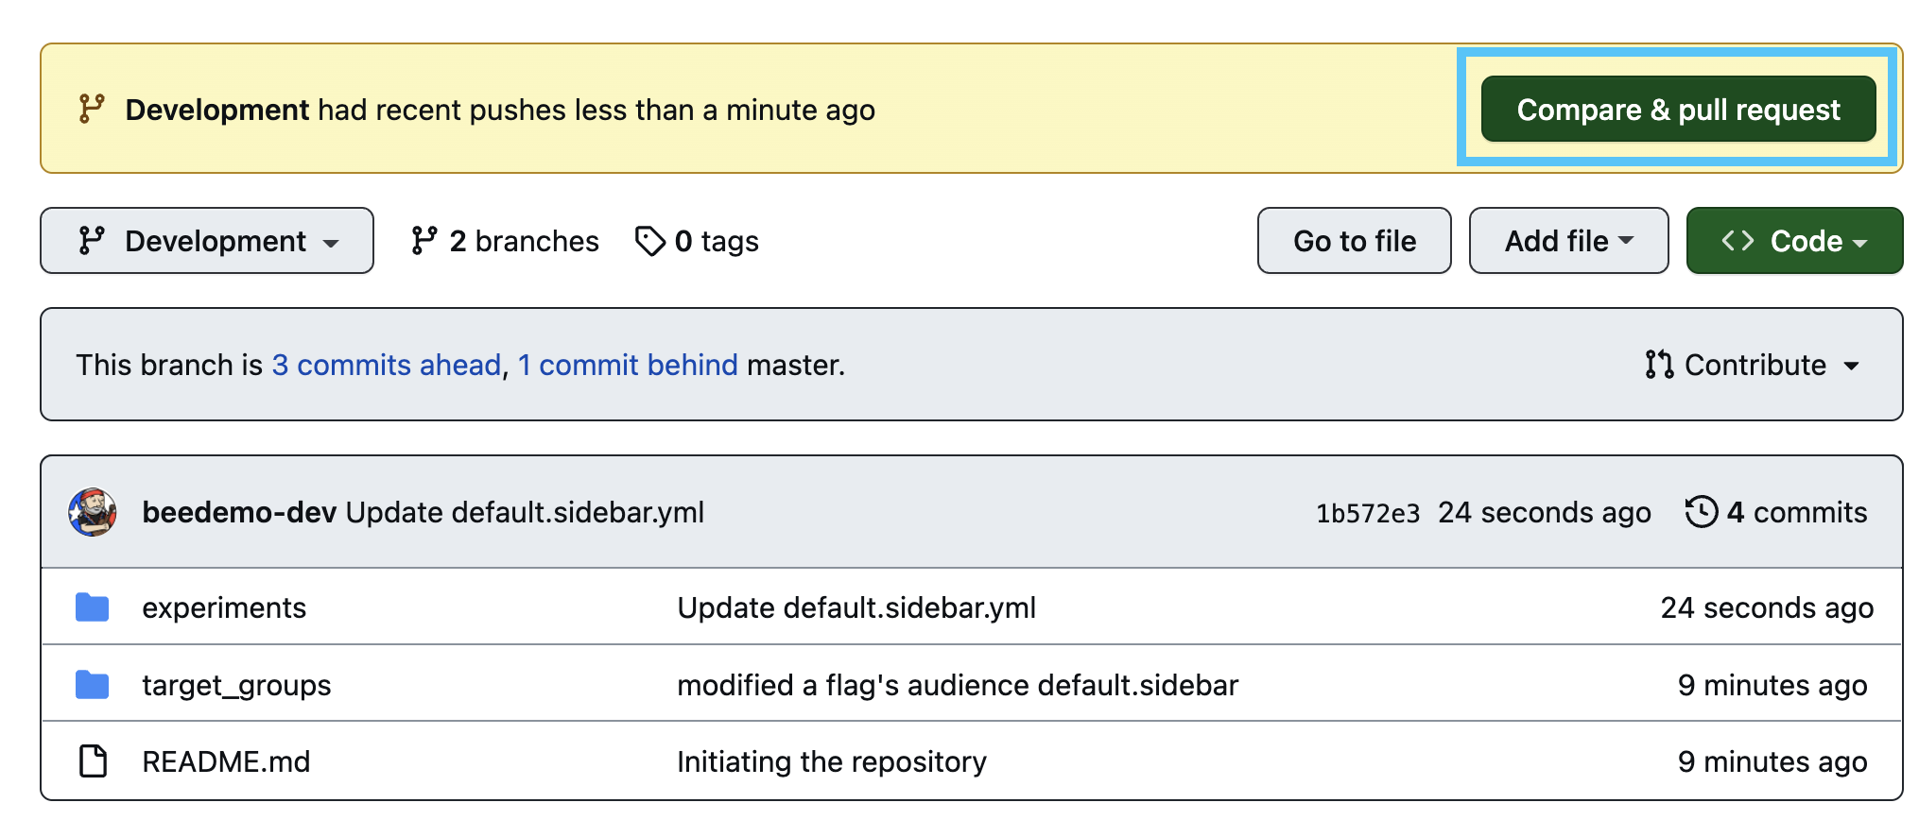Click the experiments folder icon
The height and width of the screenshot is (820, 1919).
coord(93,607)
